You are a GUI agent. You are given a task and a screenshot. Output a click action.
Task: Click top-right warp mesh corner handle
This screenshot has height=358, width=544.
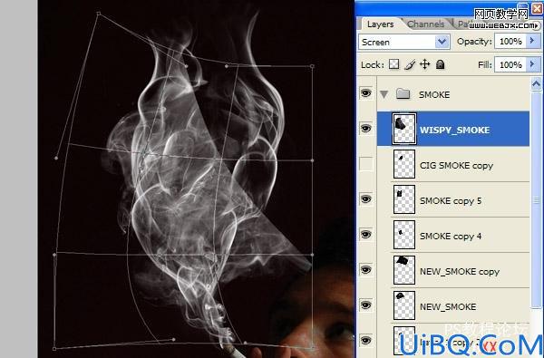pyautogui.click(x=312, y=66)
